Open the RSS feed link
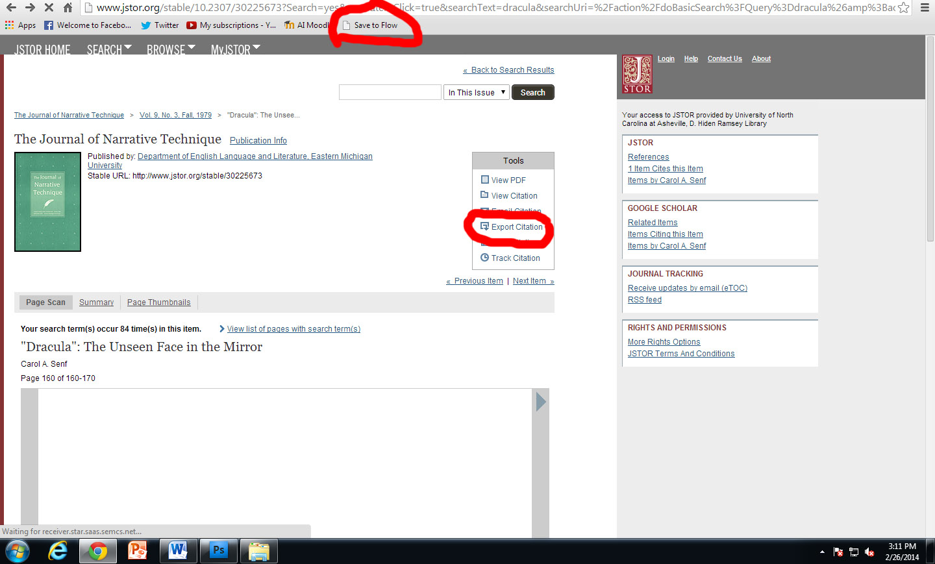Viewport: 935px width, 564px height. pyautogui.click(x=645, y=300)
